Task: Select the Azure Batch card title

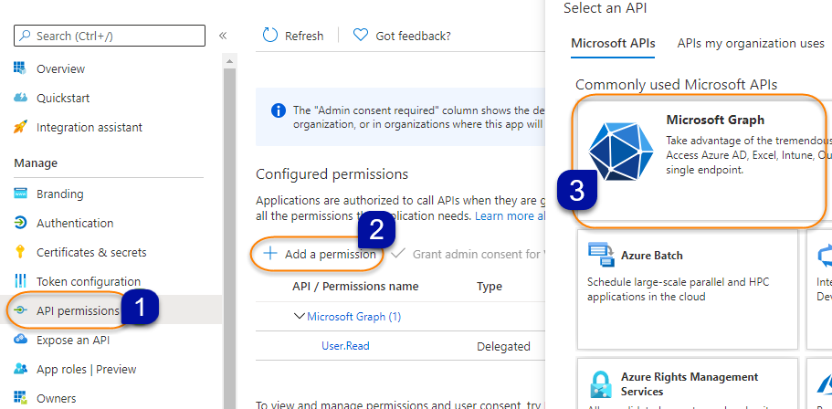Action: coord(651,255)
